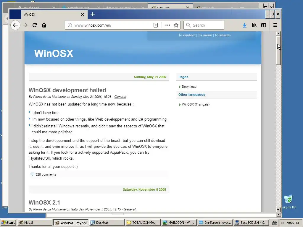303x227 pixels.
Task: Open the WinOSX 2.1 post title
Action: pyautogui.click(x=44, y=202)
